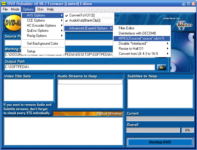Toggle AudioDub(BlankClip()) checkmark option
The image size is (197, 150).
pyautogui.click(x=89, y=20)
